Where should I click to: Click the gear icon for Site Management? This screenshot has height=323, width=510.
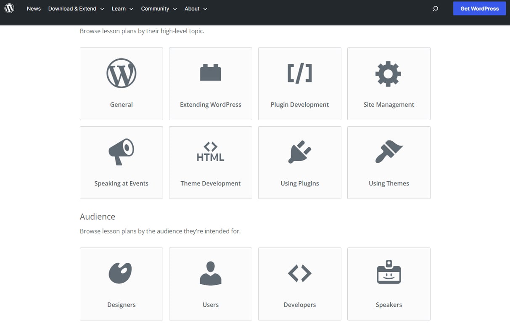pyautogui.click(x=388, y=73)
